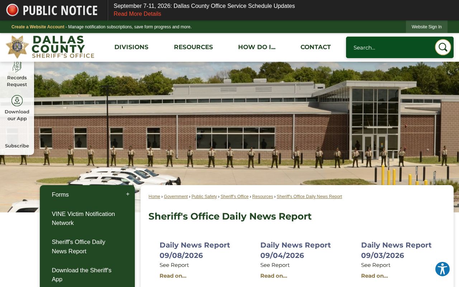Click the Download our App icon
The height and width of the screenshot is (287, 459).
click(x=17, y=101)
